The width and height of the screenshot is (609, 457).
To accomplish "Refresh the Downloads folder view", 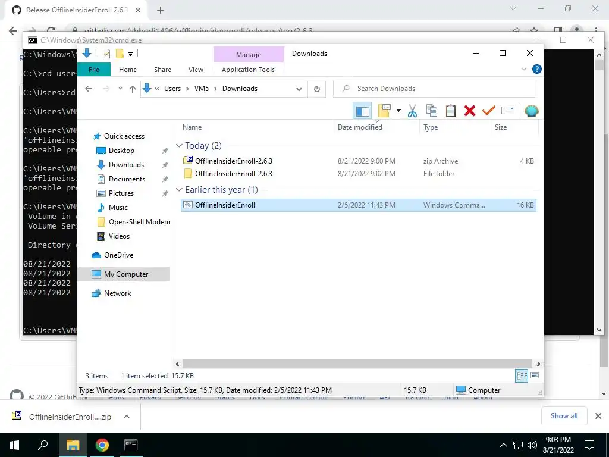I will (317, 89).
